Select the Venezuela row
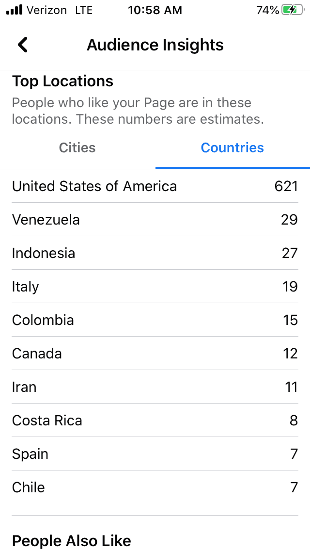 155,220
